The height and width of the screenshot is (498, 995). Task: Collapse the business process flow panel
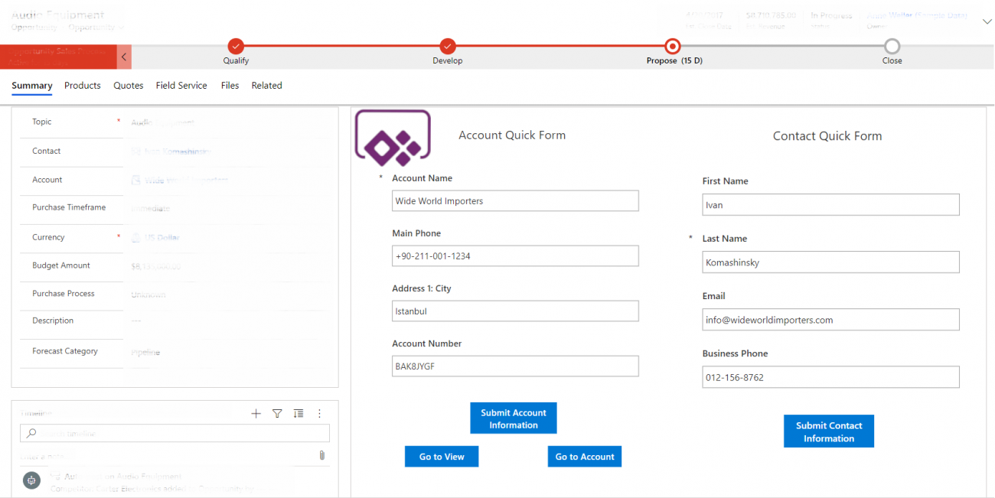click(123, 57)
